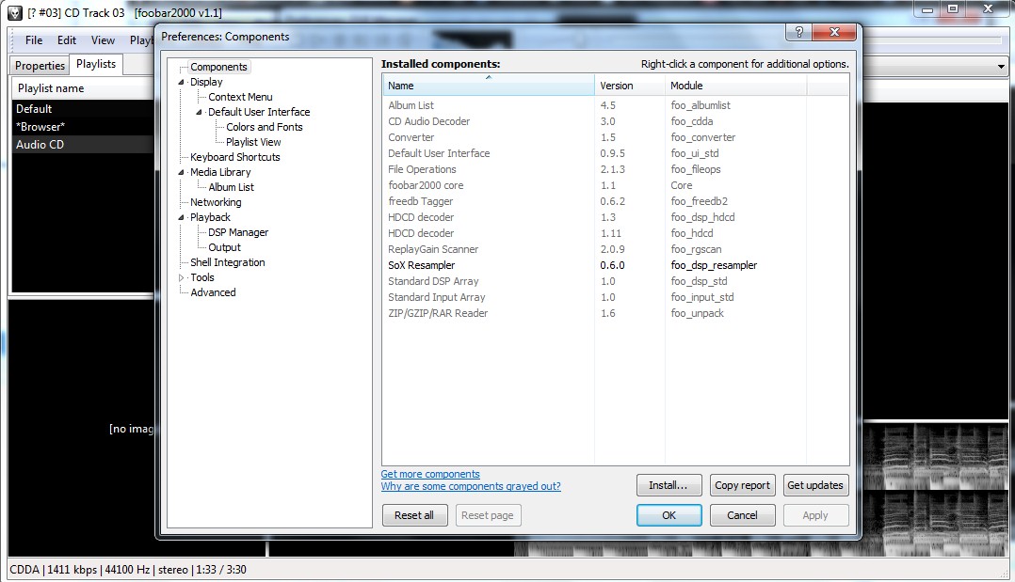Screen dimensions: 1015x582
Task: Open the File menu in foobar2000
Action: (x=34, y=40)
